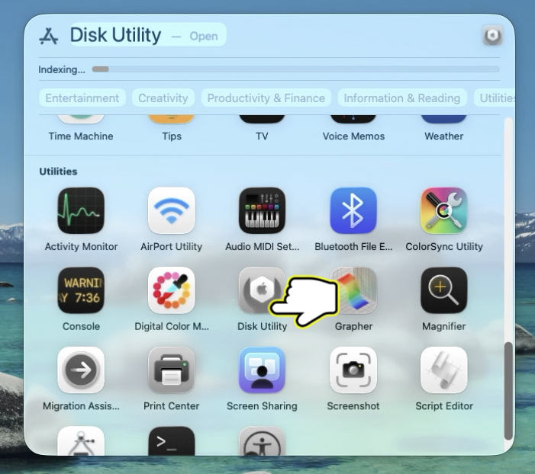This screenshot has height=474, width=535.
Task: Open Digital Color Meter
Action: (x=172, y=290)
